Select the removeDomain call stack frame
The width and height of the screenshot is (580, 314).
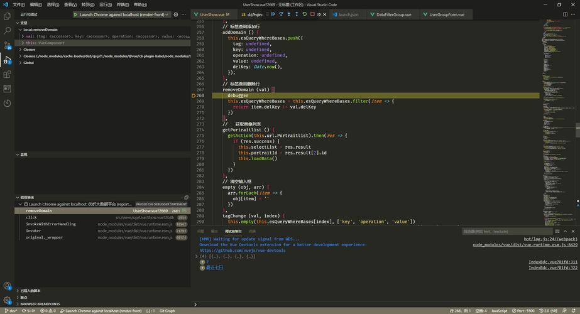(102, 211)
